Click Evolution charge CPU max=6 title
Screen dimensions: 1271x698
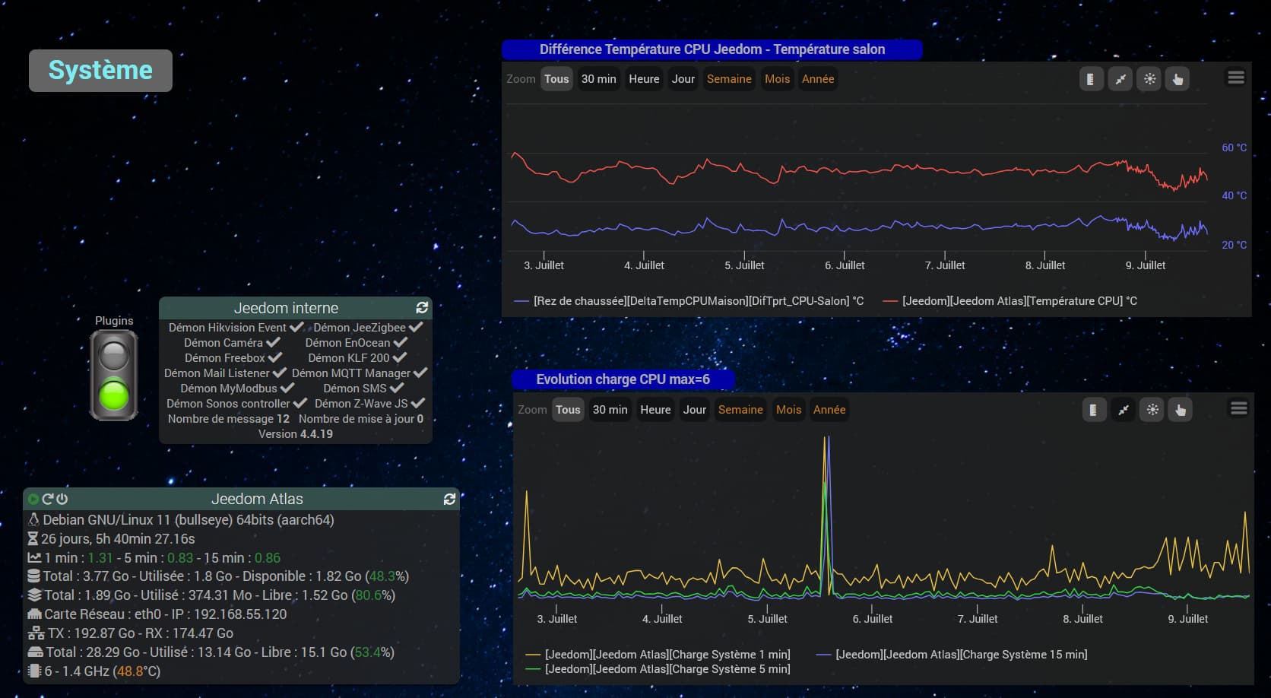623,379
